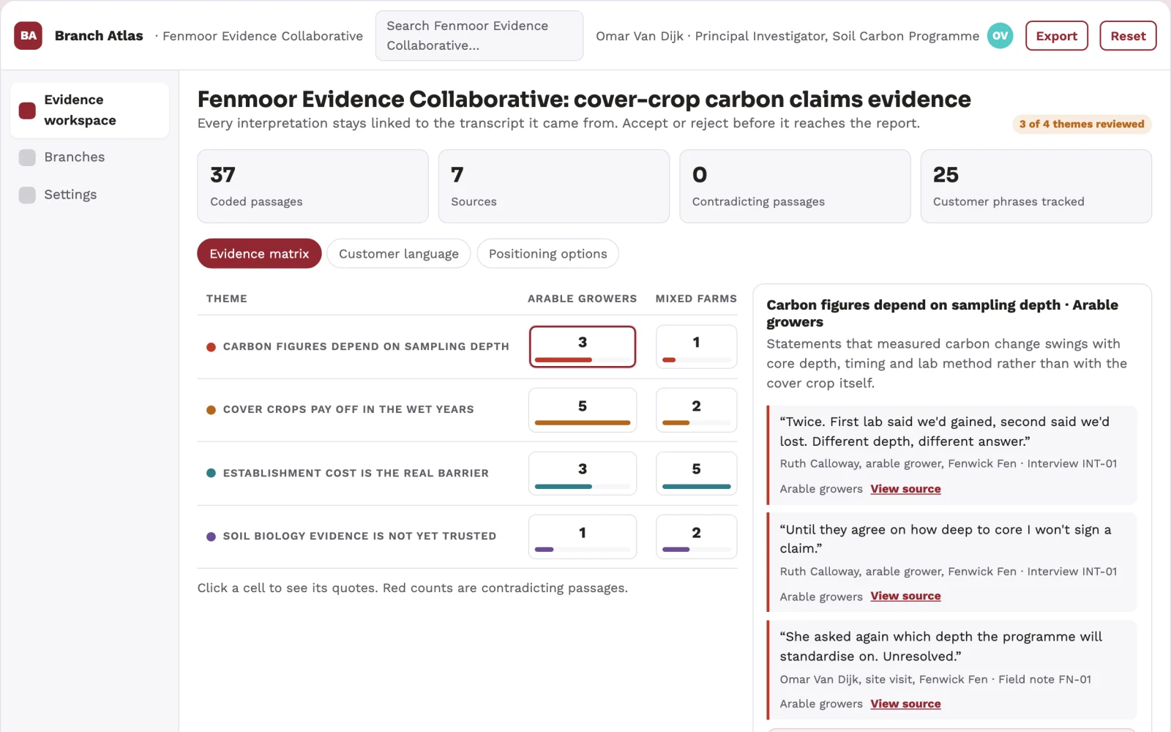Click theme label "Establishment cost is the real barrier"
Screen dimensions: 1171x732
356,474
